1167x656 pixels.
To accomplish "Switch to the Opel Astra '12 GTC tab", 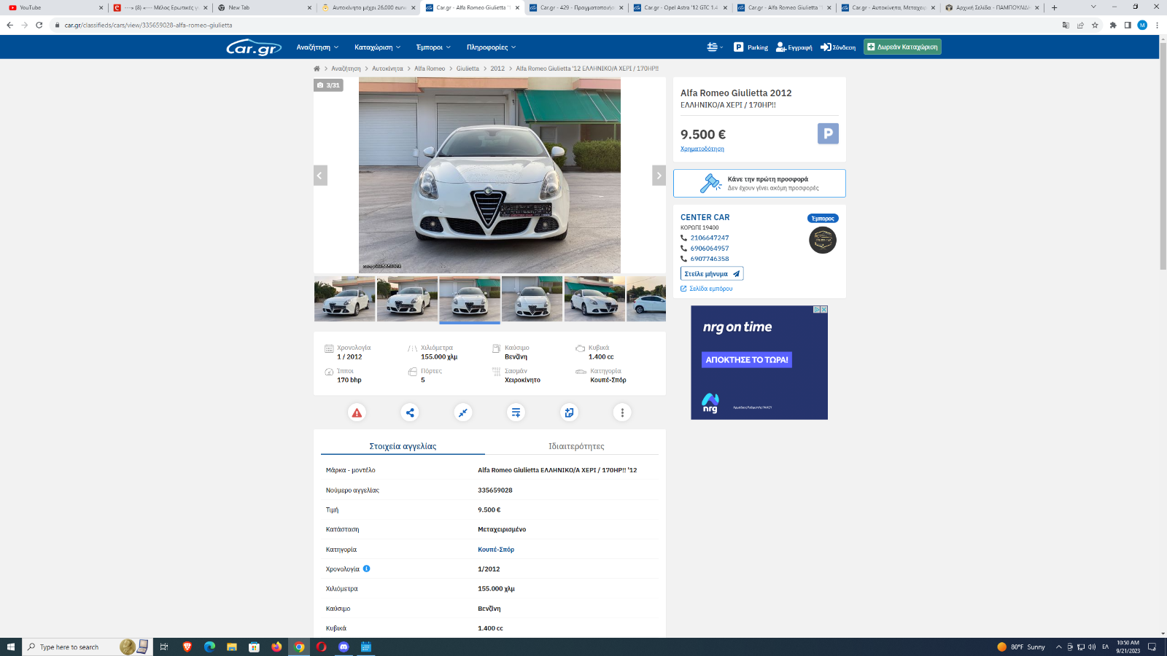I will click(x=680, y=7).
